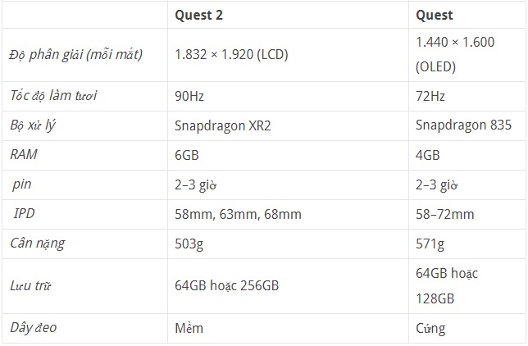Select the "90Hz" refresh rate cell
The height and width of the screenshot is (346, 528).
pos(190,96)
